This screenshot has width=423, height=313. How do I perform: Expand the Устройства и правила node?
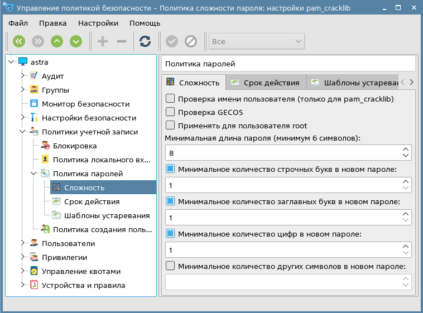pos(23,285)
